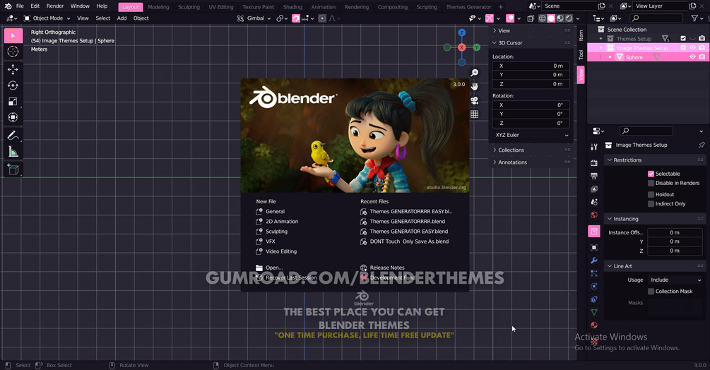This screenshot has width=710, height=370.
Task: Toggle Themes Setup exclude checkbox in outliner
Action: (683, 38)
